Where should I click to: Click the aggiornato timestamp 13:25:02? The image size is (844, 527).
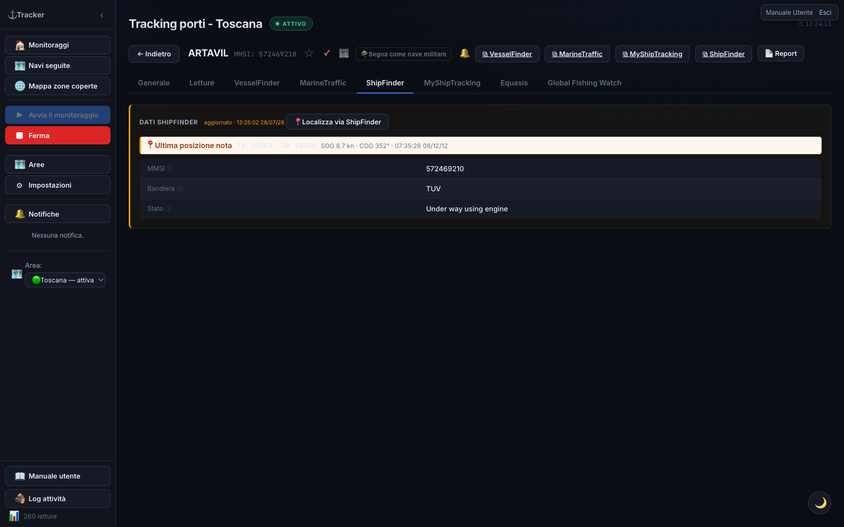pyautogui.click(x=244, y=122)
